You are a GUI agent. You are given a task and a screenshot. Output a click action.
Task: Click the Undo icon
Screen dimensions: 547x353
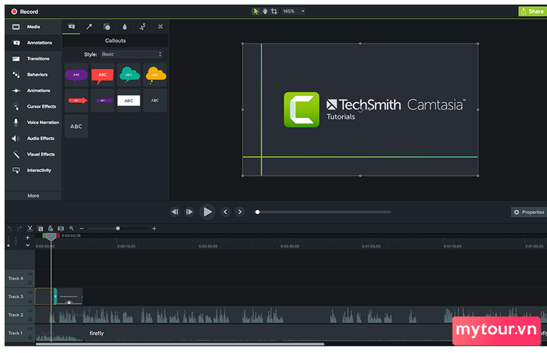click(x=9, y=229)
